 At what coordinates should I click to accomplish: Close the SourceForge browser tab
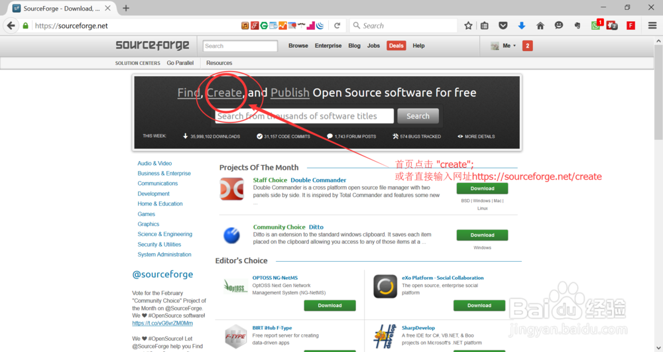pyautogui.click(x=107, y=8)
